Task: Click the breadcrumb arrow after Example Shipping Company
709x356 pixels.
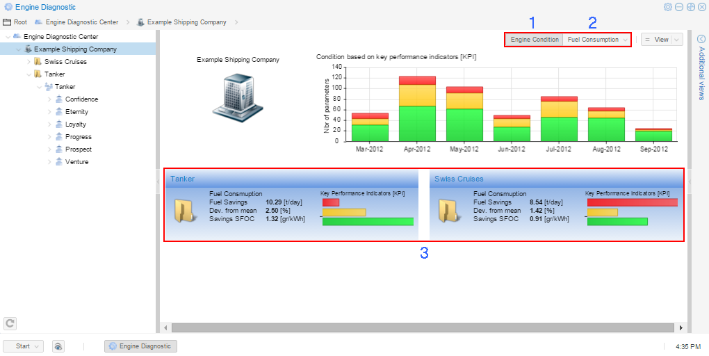Action: pos(236,22)
